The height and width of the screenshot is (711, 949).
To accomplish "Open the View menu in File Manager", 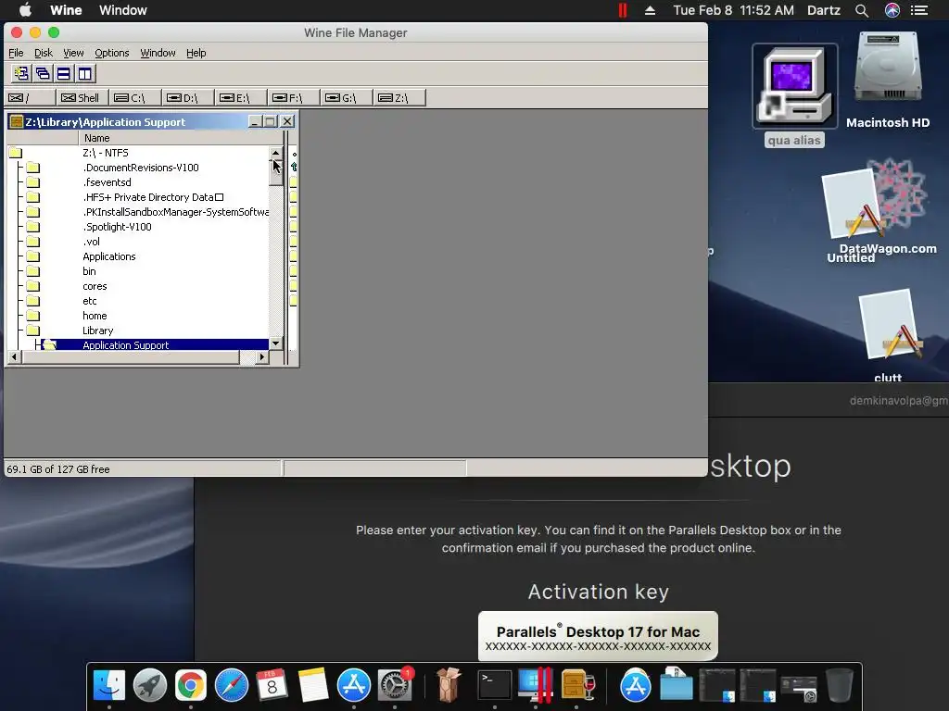I will pos(73,53).
